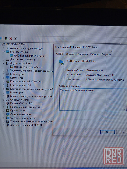Viewport: 127px width, 169px height.
Task: Collapse the Другие устройства node
Action: click(4, 63)
